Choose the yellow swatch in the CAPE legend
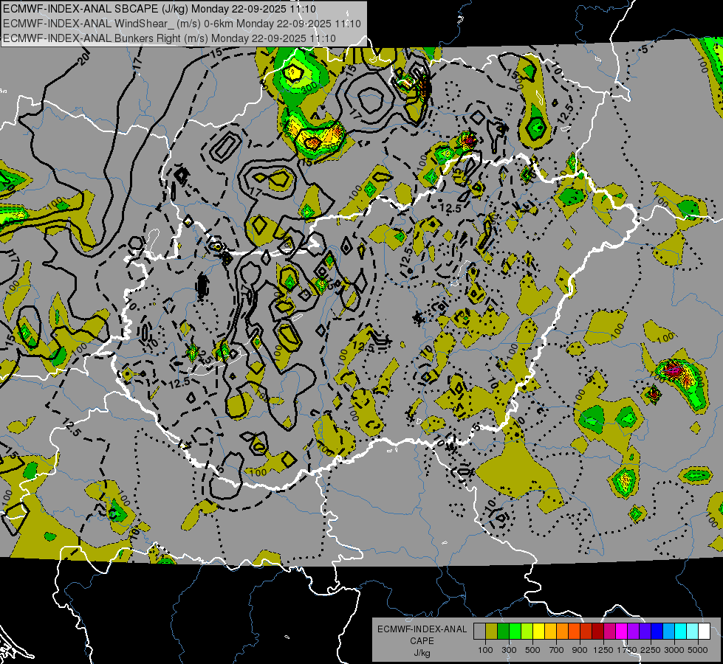Image resolution: width=723 pixels, height=664 pixels. click(x=538, y=631)
